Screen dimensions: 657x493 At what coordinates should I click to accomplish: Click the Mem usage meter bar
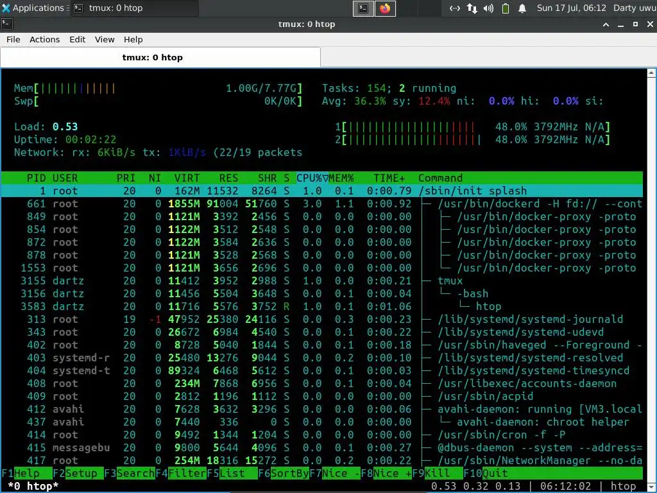(158, 88)
